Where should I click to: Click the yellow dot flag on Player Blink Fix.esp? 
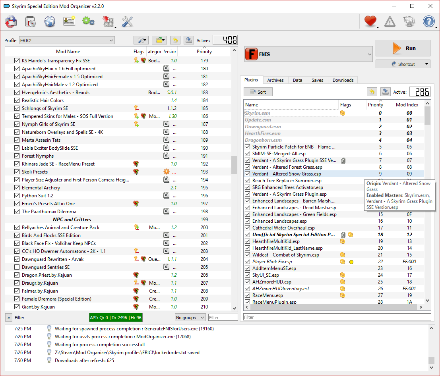click(x=351, y=262)
